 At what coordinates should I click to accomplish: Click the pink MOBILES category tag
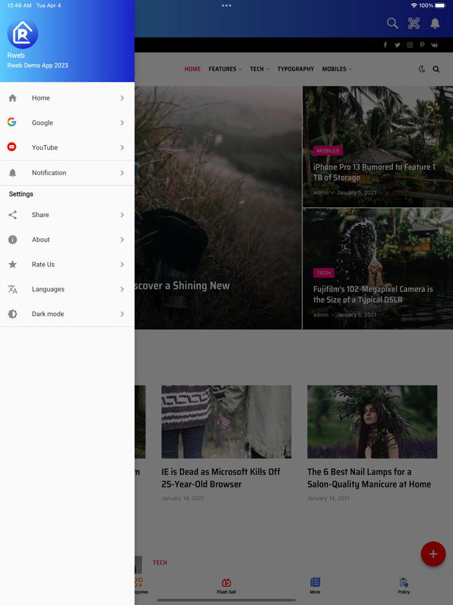click(x=327, y=151)
